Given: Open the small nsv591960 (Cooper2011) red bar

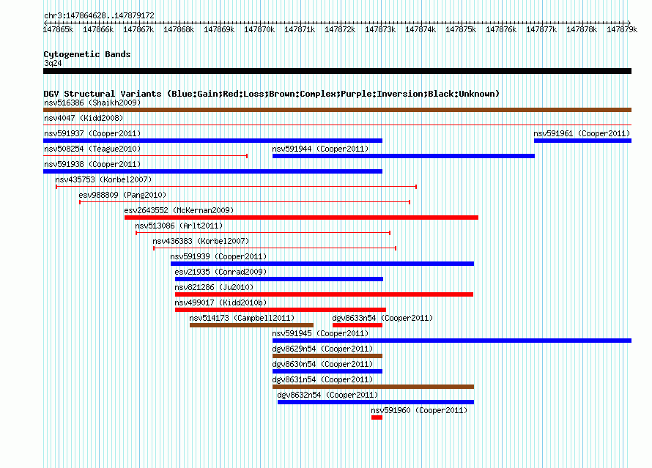Looking at the screenshot, I should coord(377,417).
